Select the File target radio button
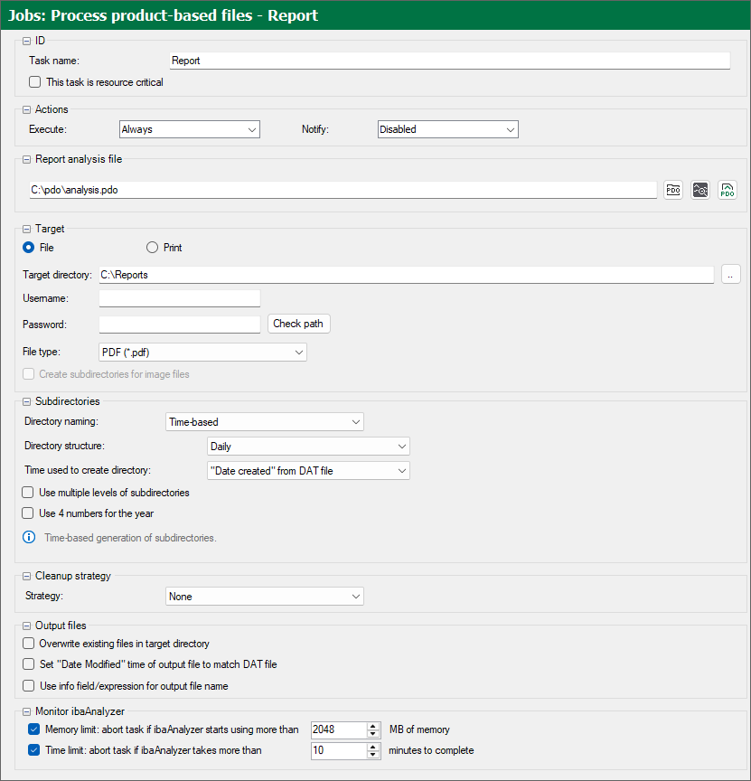The width and height of the screenshot is (751, 781). pyautogui.click(x=28, y=247)
